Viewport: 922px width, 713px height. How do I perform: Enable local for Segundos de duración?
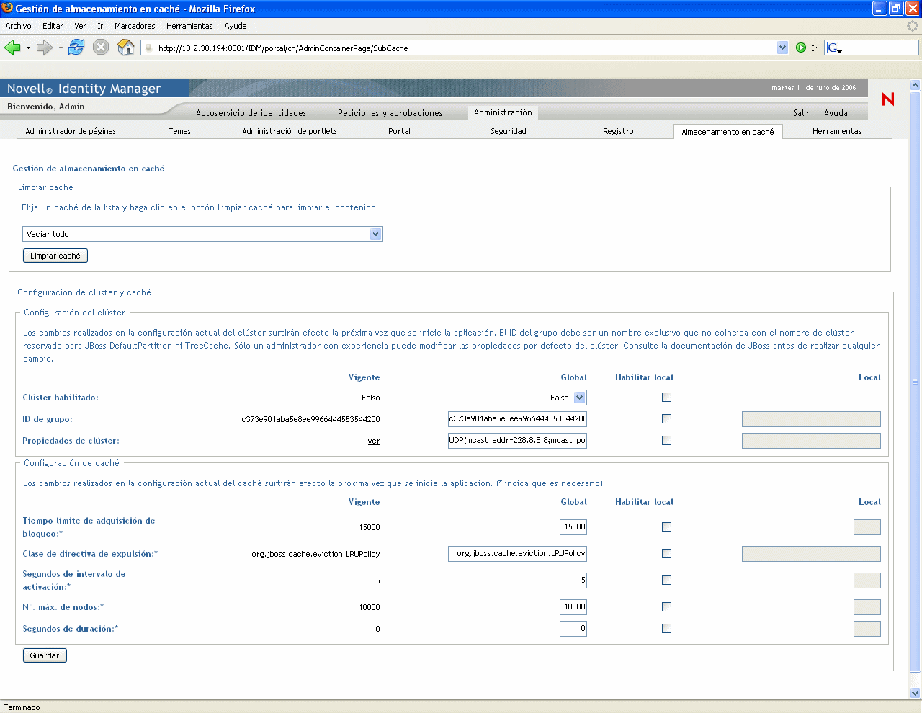[666, 629]
